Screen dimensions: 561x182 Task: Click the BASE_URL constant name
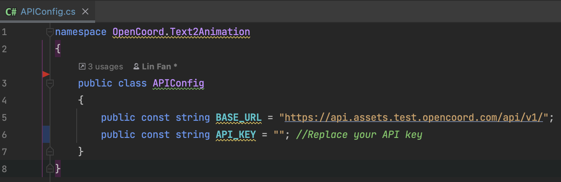(x=238, y=118)
